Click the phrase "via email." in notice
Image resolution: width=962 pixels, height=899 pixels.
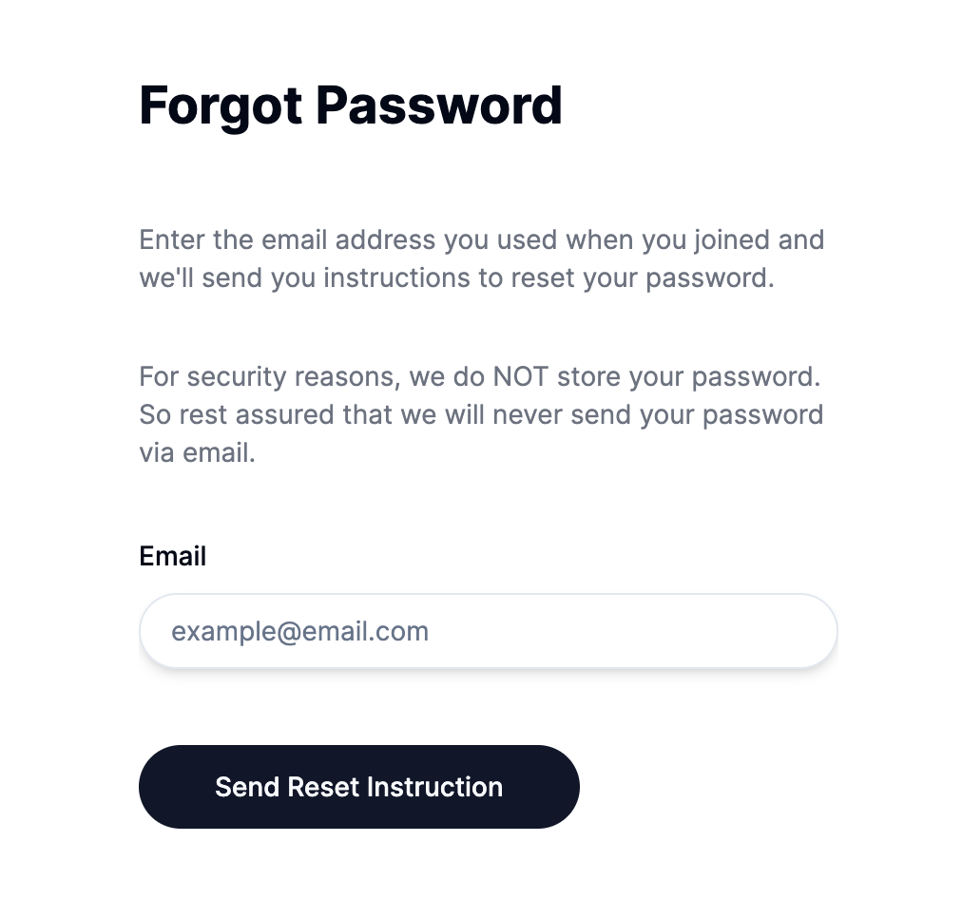(197, 452)
